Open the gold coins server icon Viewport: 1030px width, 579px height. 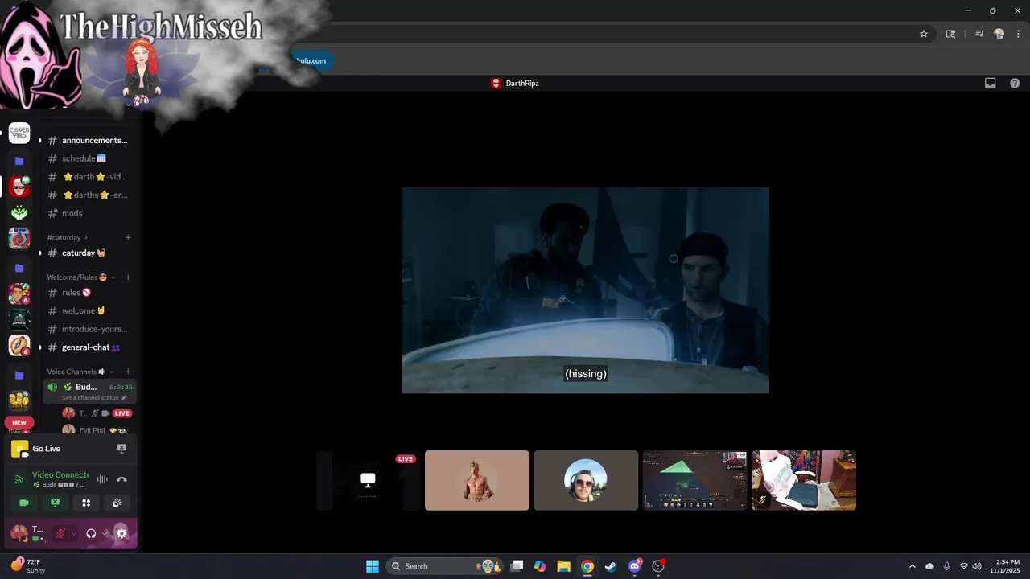point(19,400)
